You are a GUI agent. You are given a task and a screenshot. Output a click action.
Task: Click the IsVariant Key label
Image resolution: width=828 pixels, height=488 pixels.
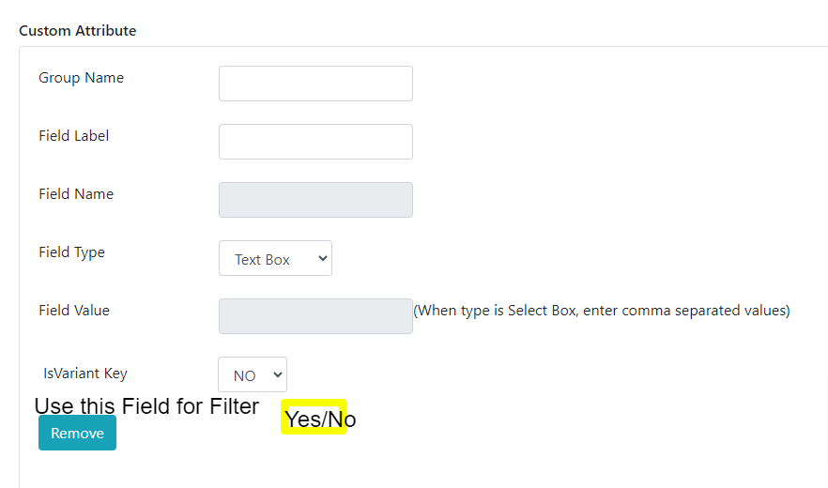(85, 374)
